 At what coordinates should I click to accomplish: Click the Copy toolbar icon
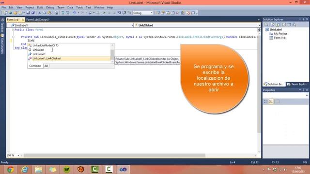point(45,13)
